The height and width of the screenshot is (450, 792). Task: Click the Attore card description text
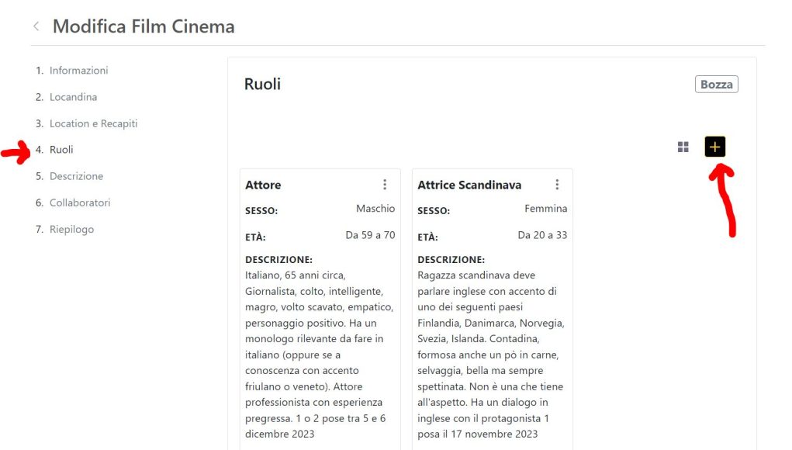pos(320,355)
